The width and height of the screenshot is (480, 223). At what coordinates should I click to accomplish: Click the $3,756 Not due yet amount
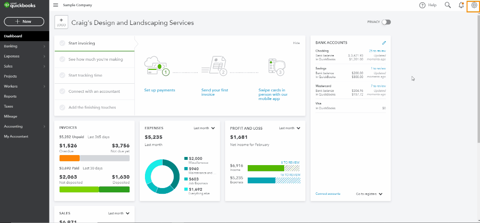120,146
